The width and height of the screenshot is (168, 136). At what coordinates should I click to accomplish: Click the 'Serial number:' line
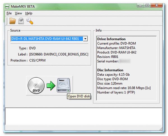pos(114,61)
